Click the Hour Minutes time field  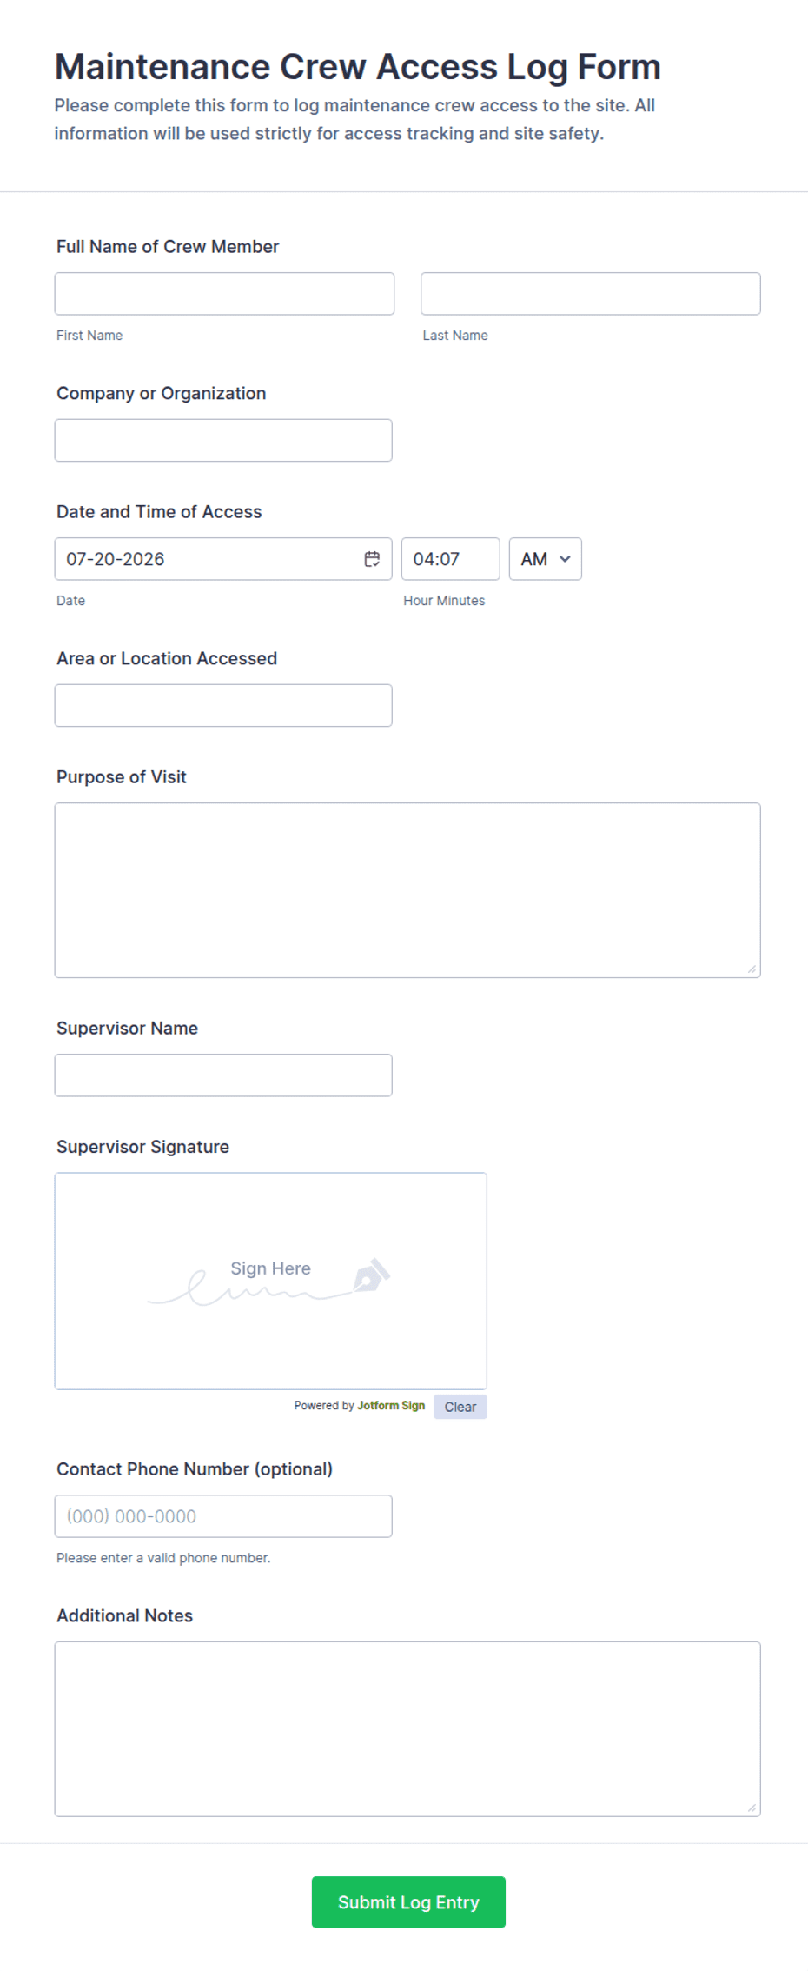tap(450, 559)
